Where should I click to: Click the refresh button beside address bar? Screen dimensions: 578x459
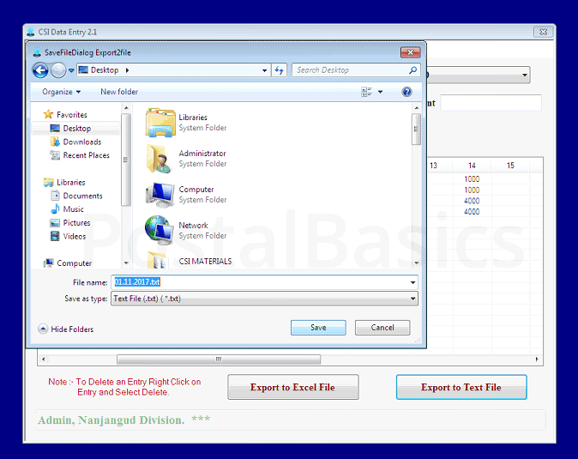point(280,70)
